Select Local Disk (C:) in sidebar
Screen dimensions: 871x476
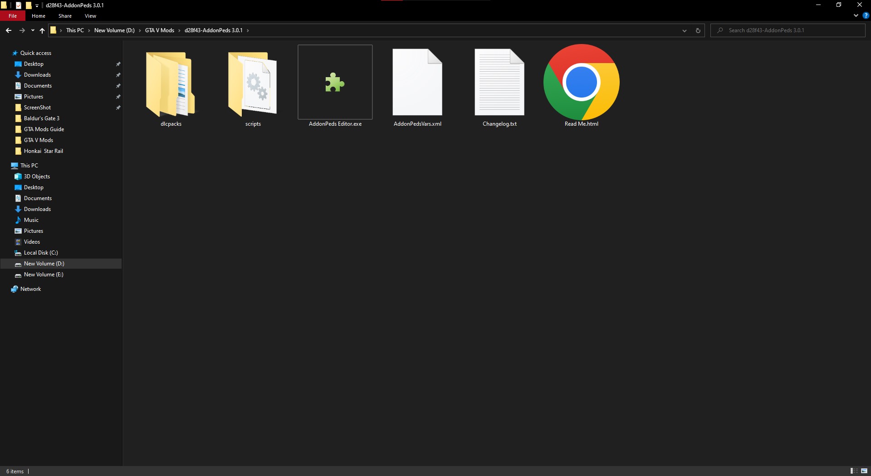[41, 253]
